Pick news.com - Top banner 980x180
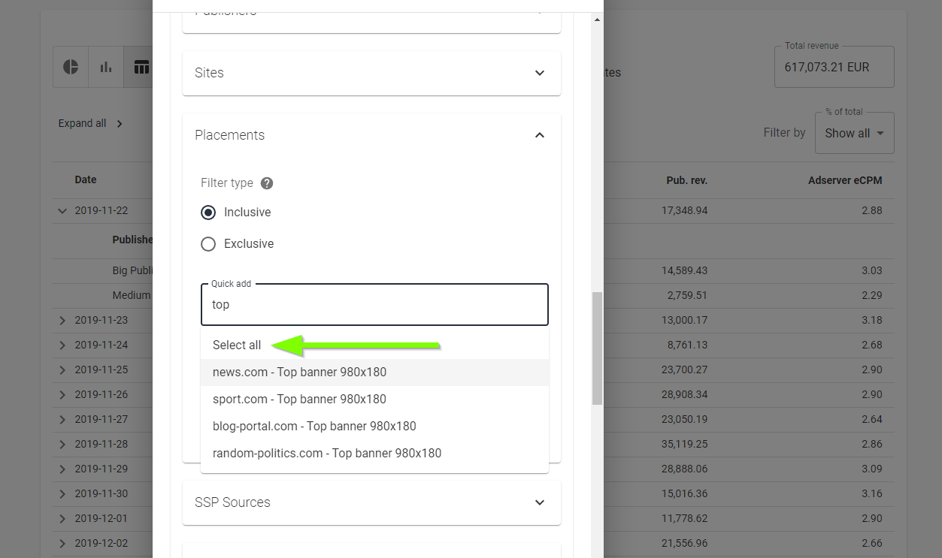 click(374, 373)
